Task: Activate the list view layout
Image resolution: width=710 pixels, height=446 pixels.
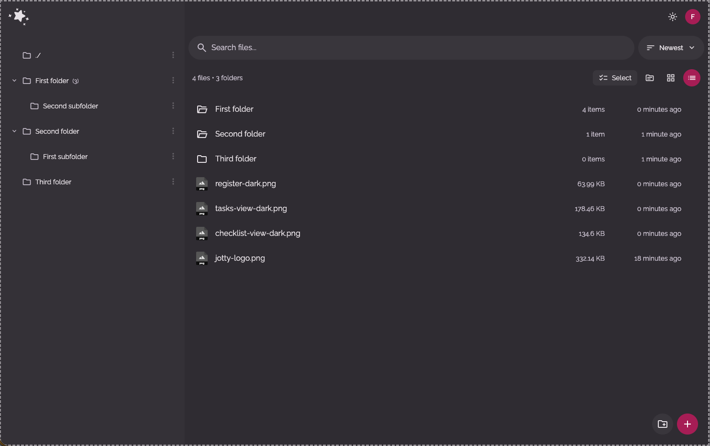Action: (691, 78)
